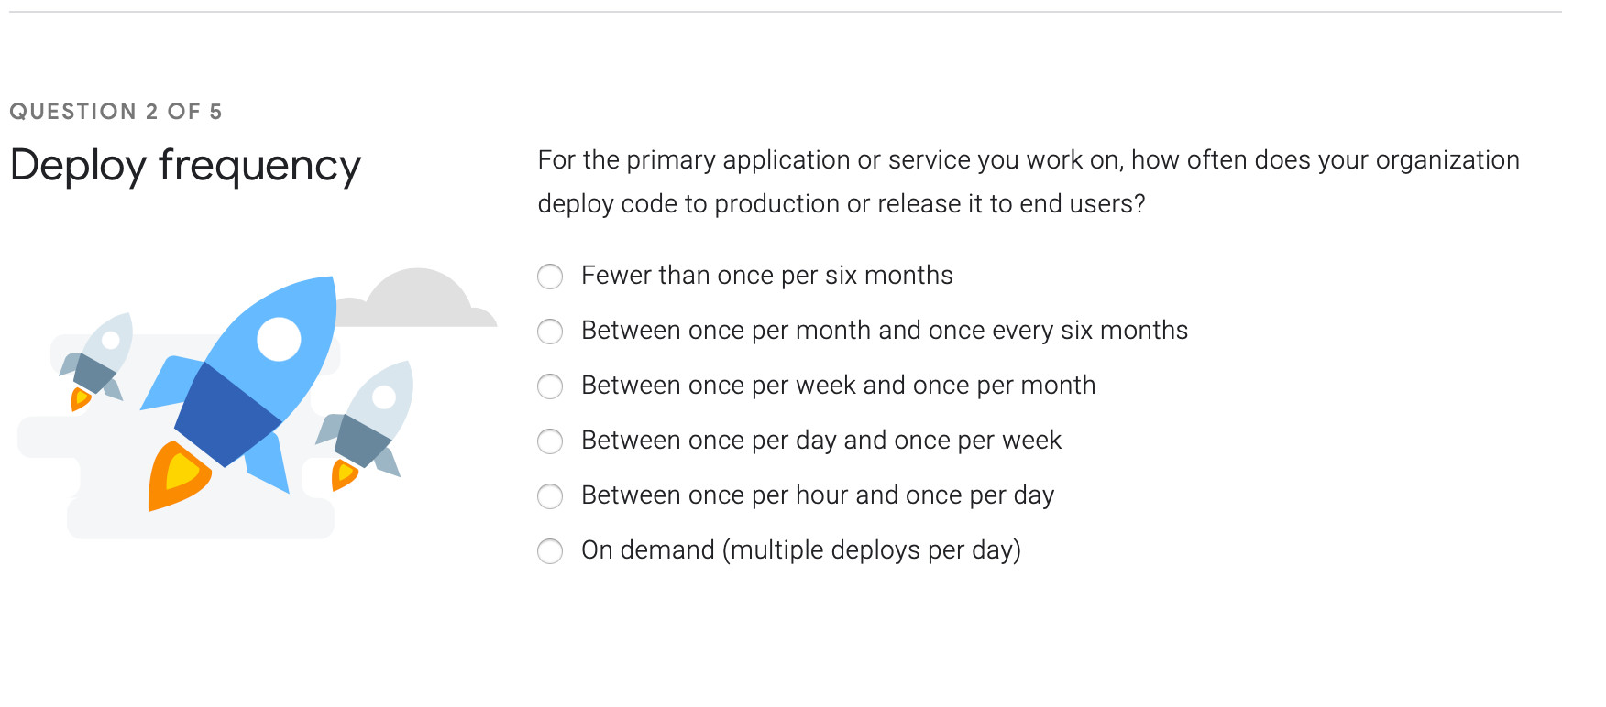Click the 'Fewer than once per six months' label text

(766, 276)
